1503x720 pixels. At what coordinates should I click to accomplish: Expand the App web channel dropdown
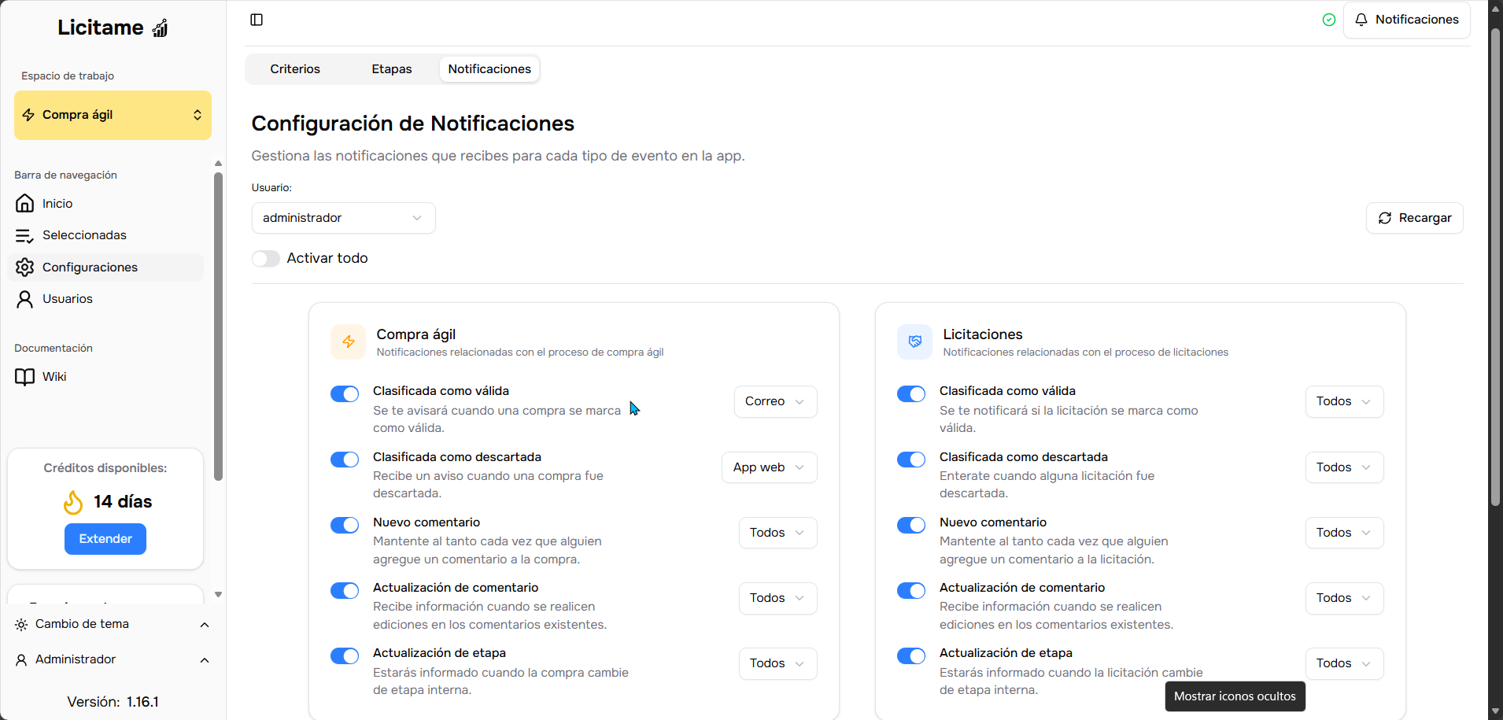[769, 467]
